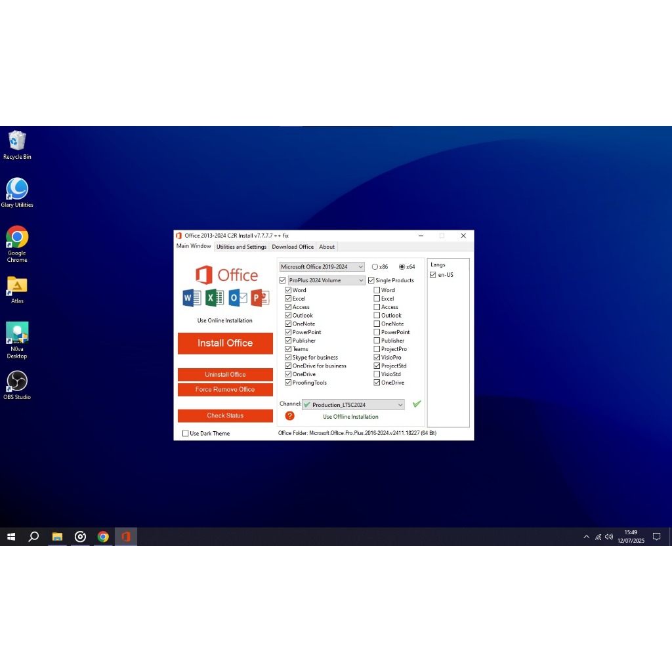Click the Publisher app icon
This screenshot has height=672, width=672.
click(x=261, y=298)
